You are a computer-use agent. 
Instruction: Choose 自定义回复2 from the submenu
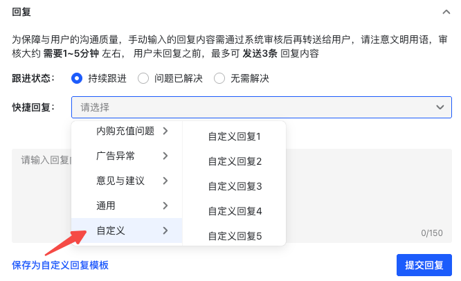tap(235, 161)
